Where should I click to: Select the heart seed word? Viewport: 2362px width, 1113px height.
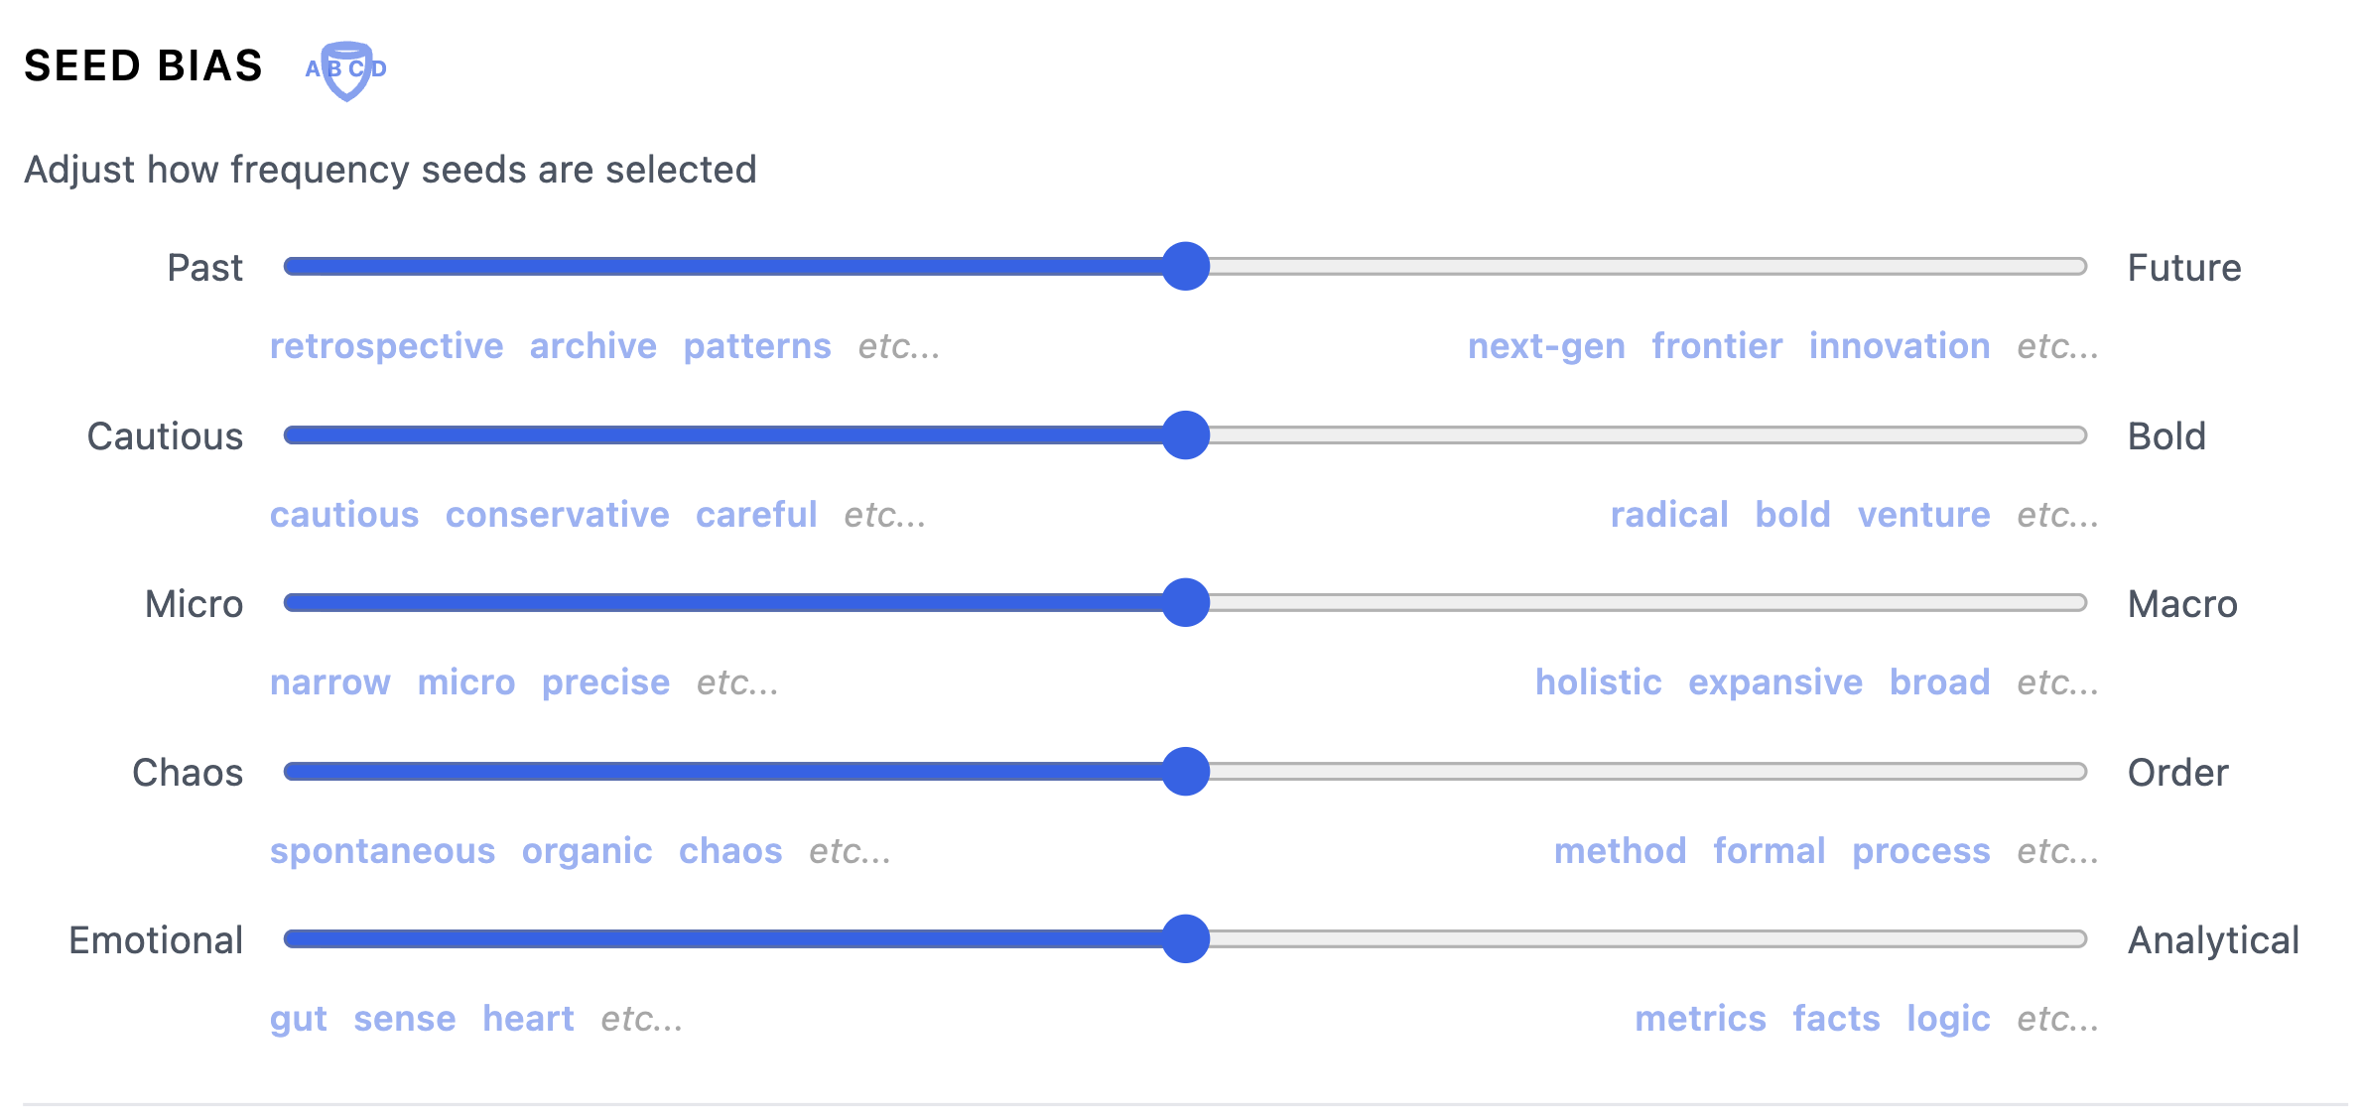528,1018
